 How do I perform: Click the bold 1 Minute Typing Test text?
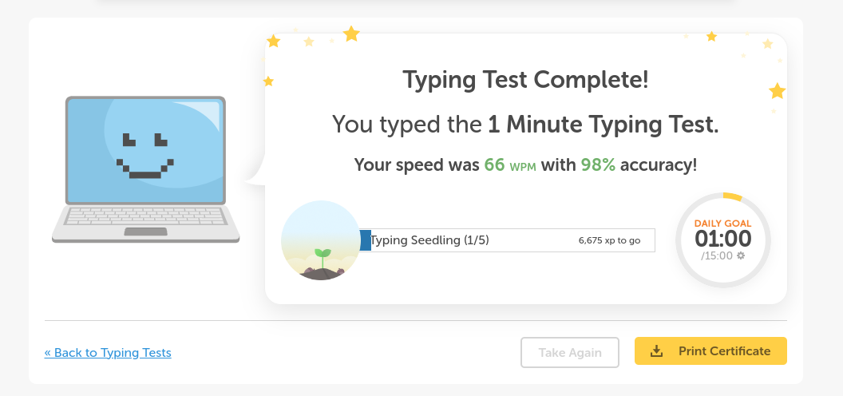603,124
